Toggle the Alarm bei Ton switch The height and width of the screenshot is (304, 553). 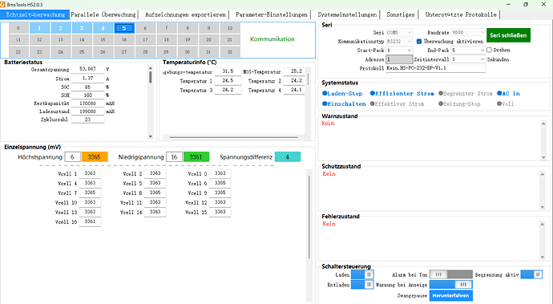(x=450, y=274)
